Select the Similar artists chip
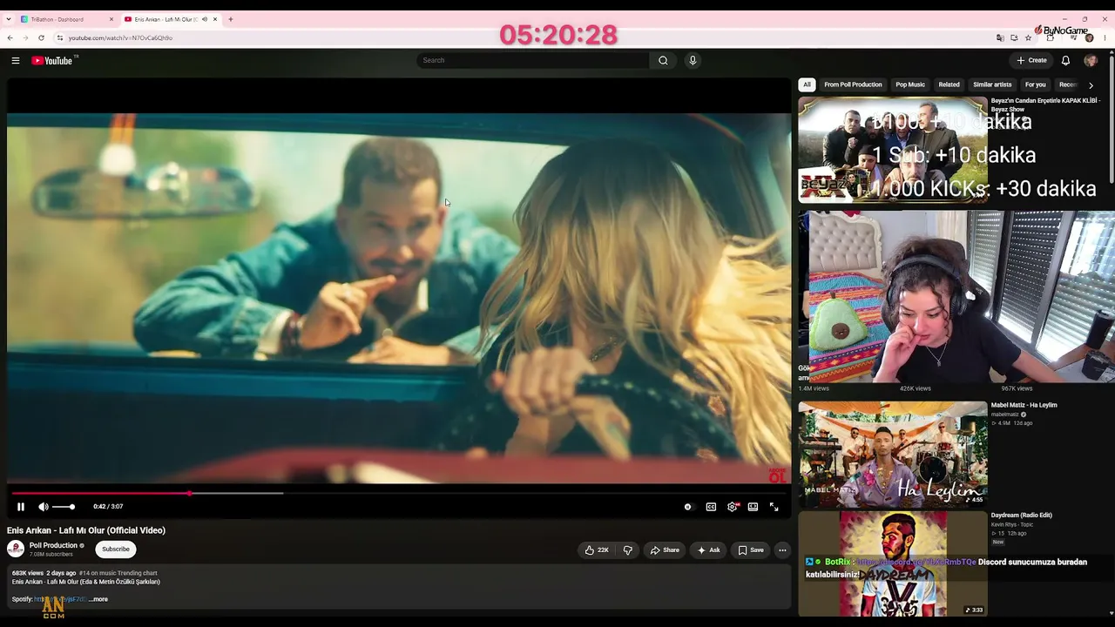 click(992, 84)
